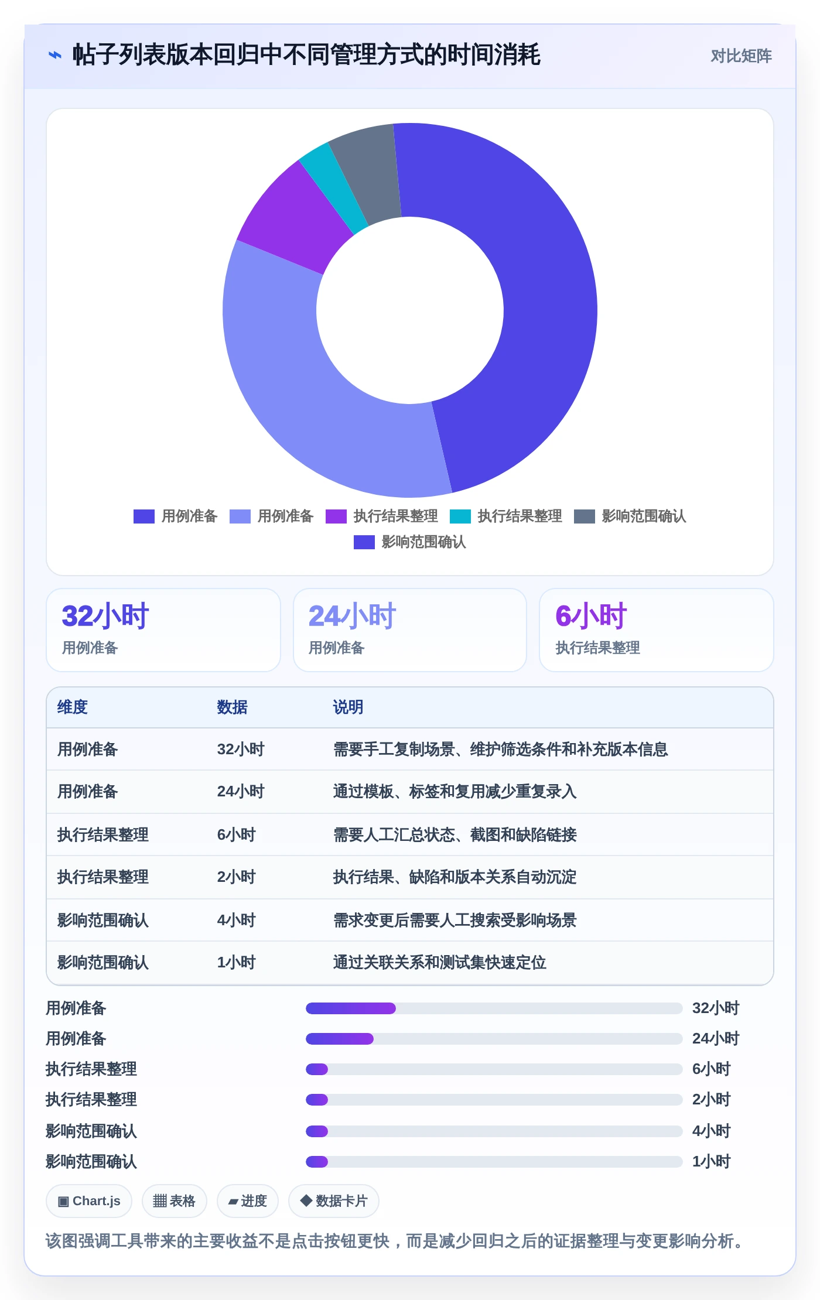Image resolution: width=820 pixels, height=1300 pixels.
Task: Click the 对比矩阵 label in the header
Action: (741, 56)
